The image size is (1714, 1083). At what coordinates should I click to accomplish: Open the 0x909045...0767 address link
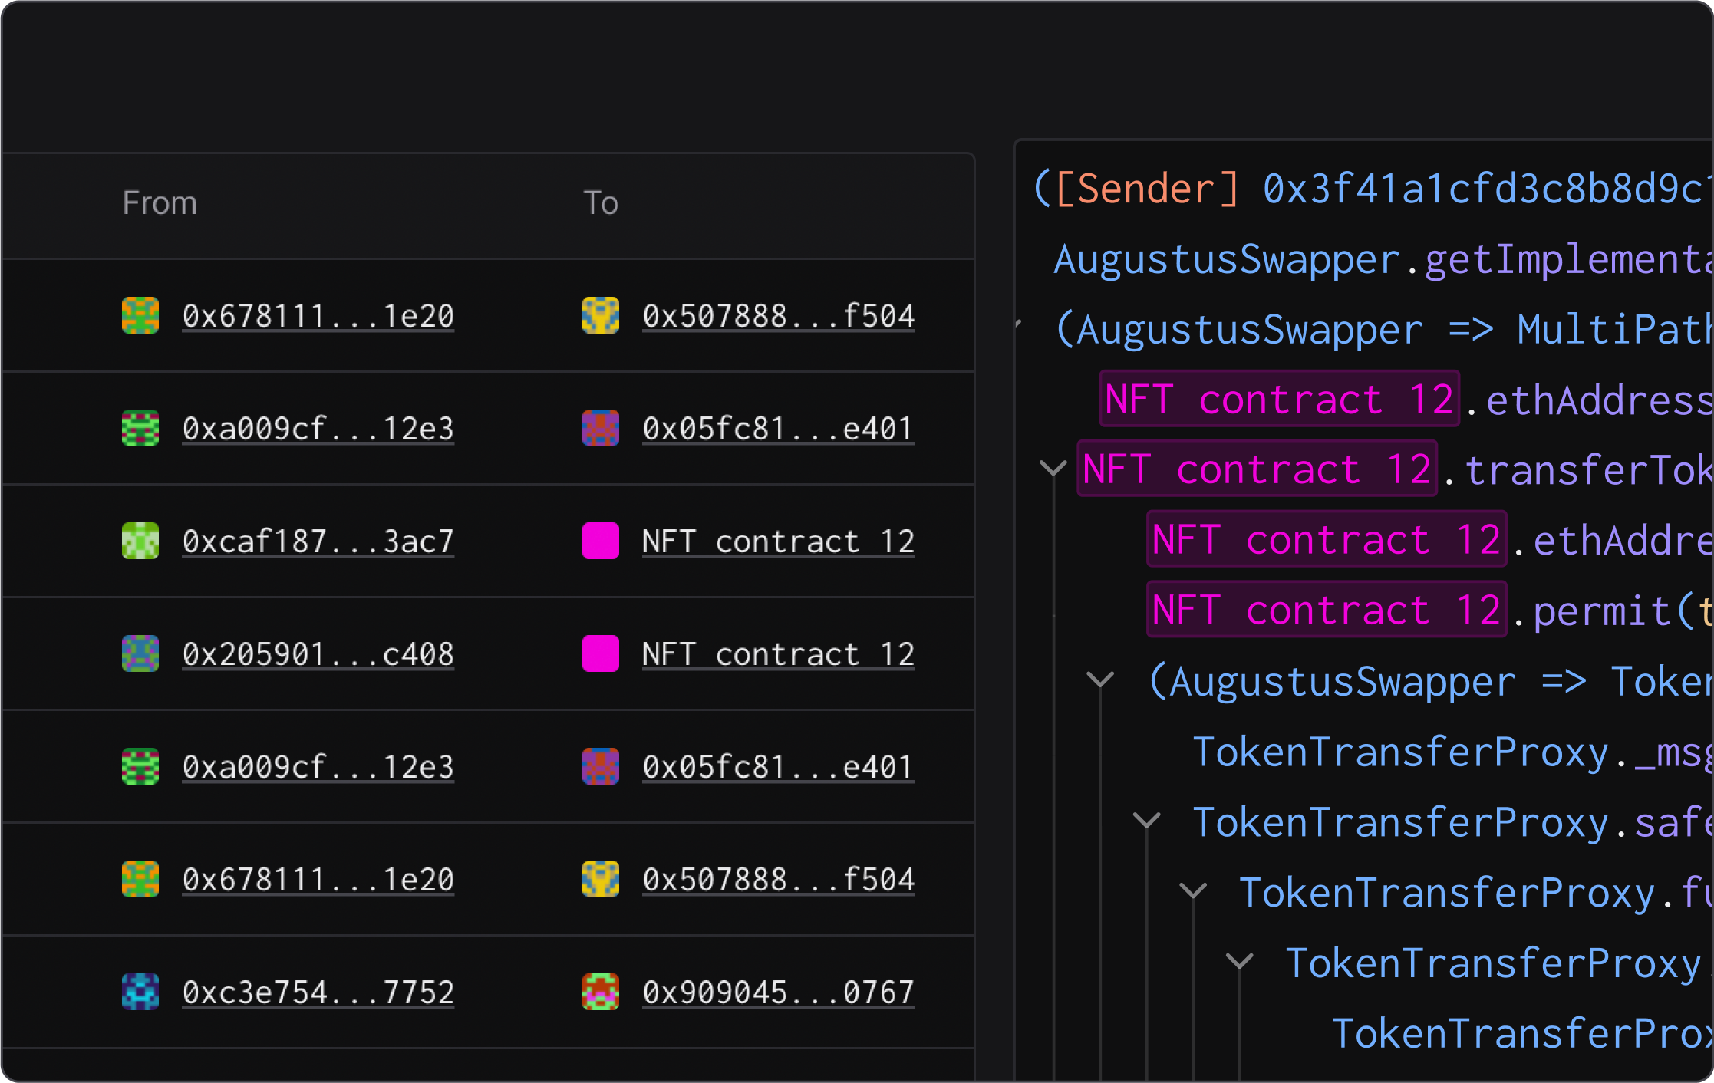(x=778, y=992)
